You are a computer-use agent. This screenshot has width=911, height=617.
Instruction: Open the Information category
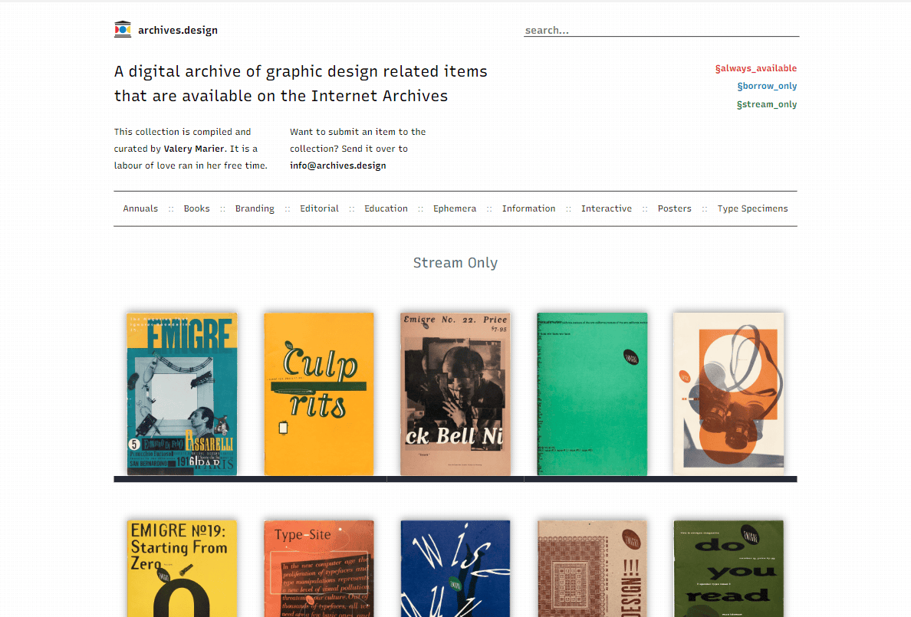coord(529,208)
